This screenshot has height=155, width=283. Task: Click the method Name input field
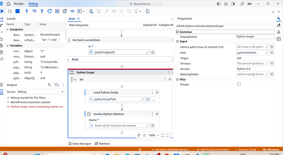pyautogui.click(x=119, y=125)
